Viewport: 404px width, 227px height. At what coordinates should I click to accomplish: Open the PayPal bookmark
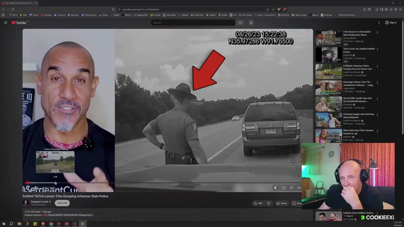tap(115, 15)
